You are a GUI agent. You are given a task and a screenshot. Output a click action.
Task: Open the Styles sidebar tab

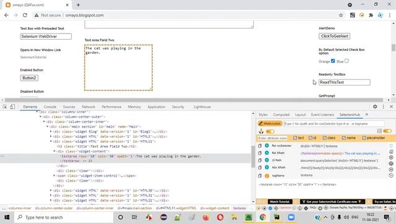(263, 115)
